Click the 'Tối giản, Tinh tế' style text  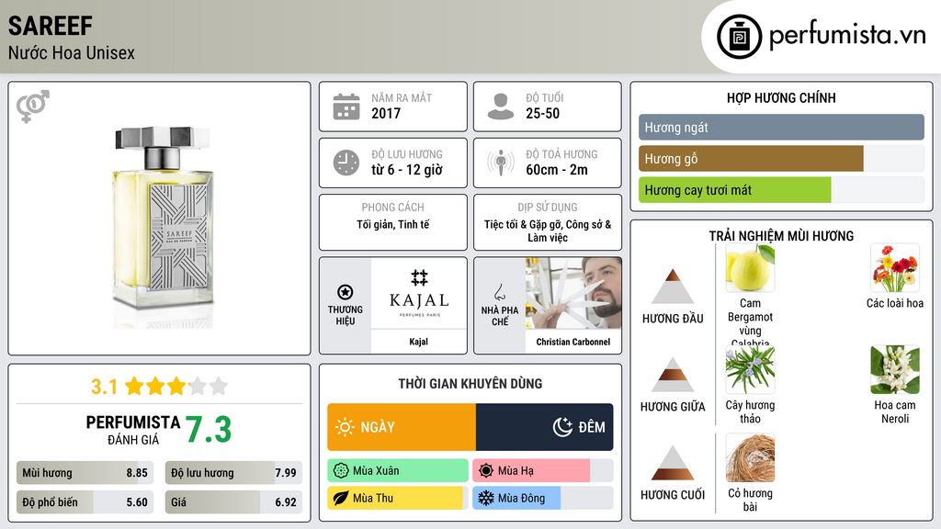coord(393,224)
